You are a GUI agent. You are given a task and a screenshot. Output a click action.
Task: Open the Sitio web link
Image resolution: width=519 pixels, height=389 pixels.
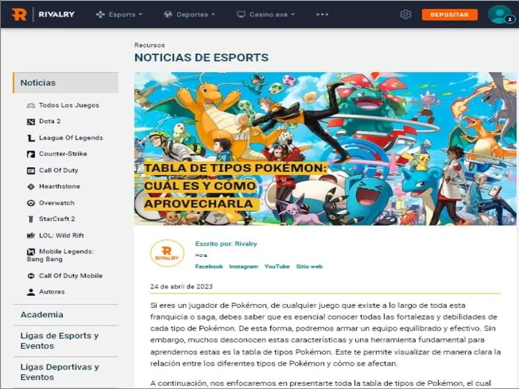pos(309,266)
